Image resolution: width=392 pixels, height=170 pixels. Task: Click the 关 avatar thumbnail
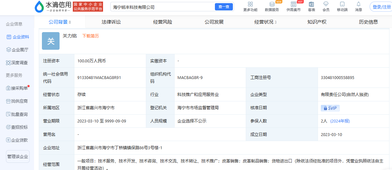coord(51,41)
